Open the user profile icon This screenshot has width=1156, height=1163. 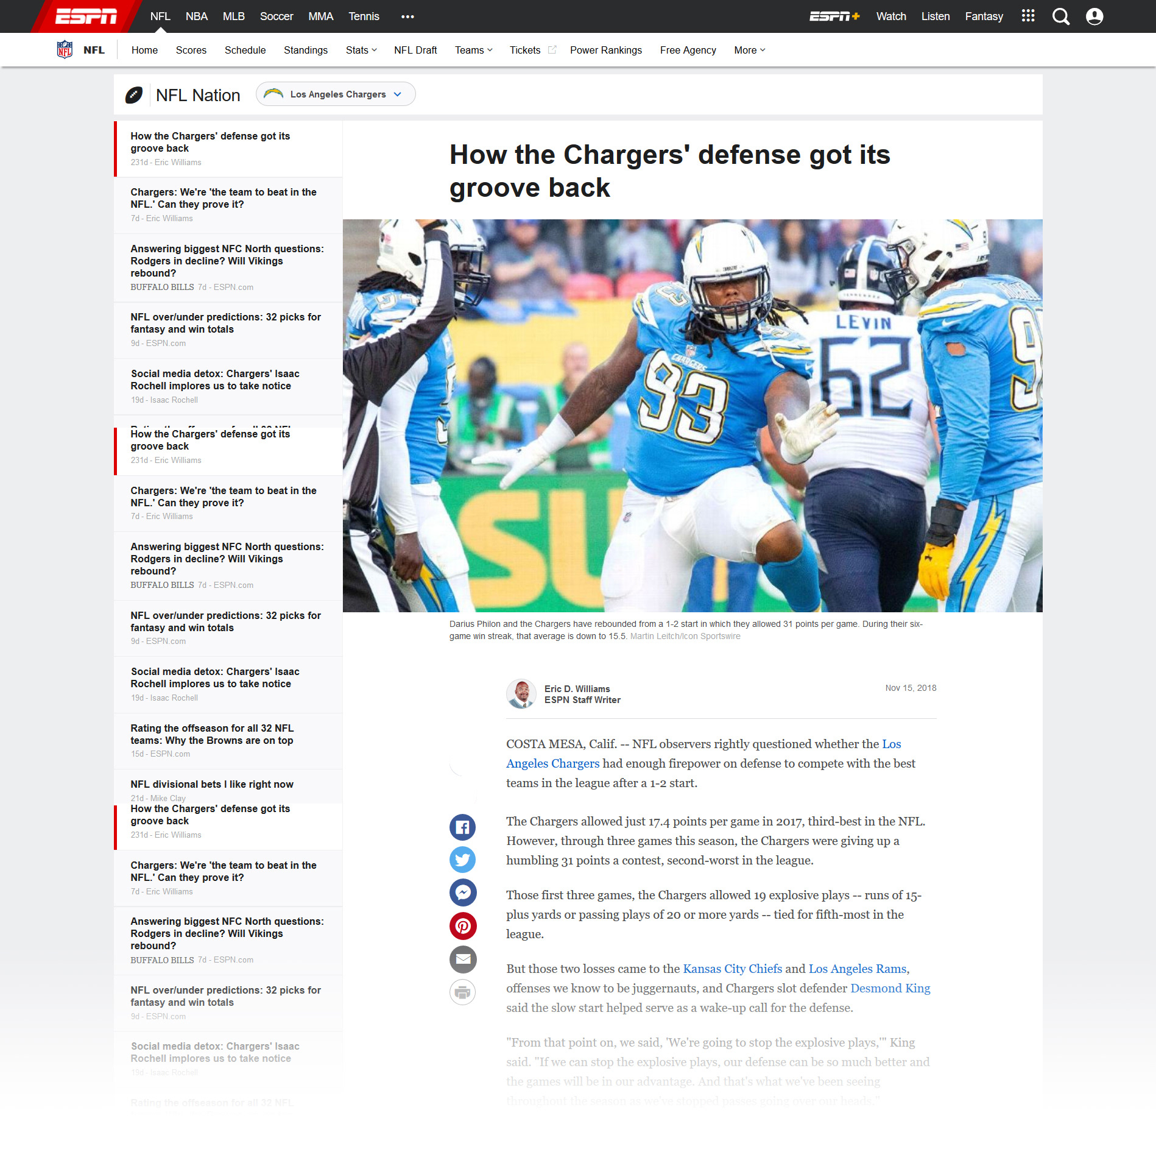[1094, 16]
